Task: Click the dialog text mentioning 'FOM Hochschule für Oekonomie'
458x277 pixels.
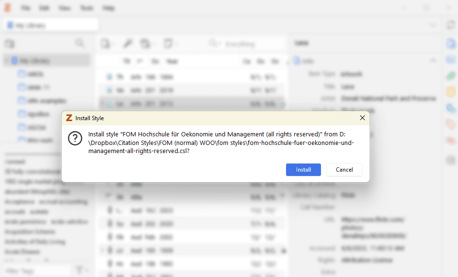Action: click(x=221, y=143)
